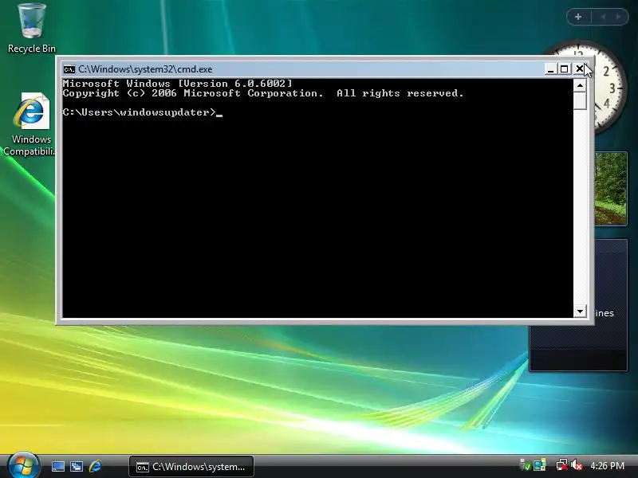Click Switch between windows Quick Launch icon

point(77,466)
